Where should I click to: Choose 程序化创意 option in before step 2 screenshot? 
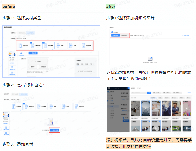coord(15,94)
